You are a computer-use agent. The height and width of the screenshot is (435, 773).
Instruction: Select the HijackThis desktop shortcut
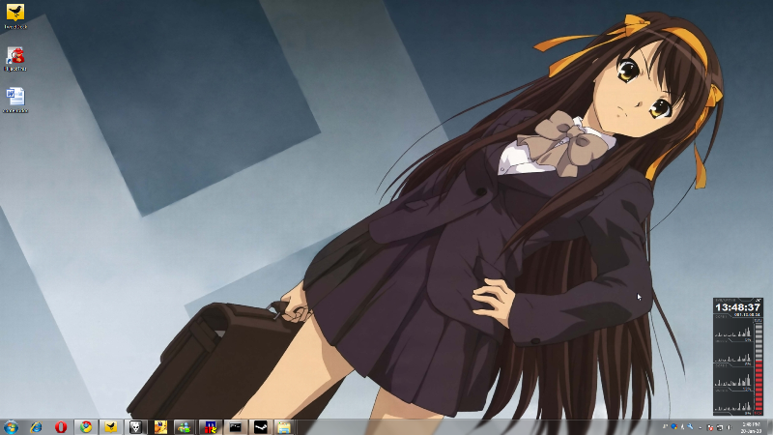[15, 57]
